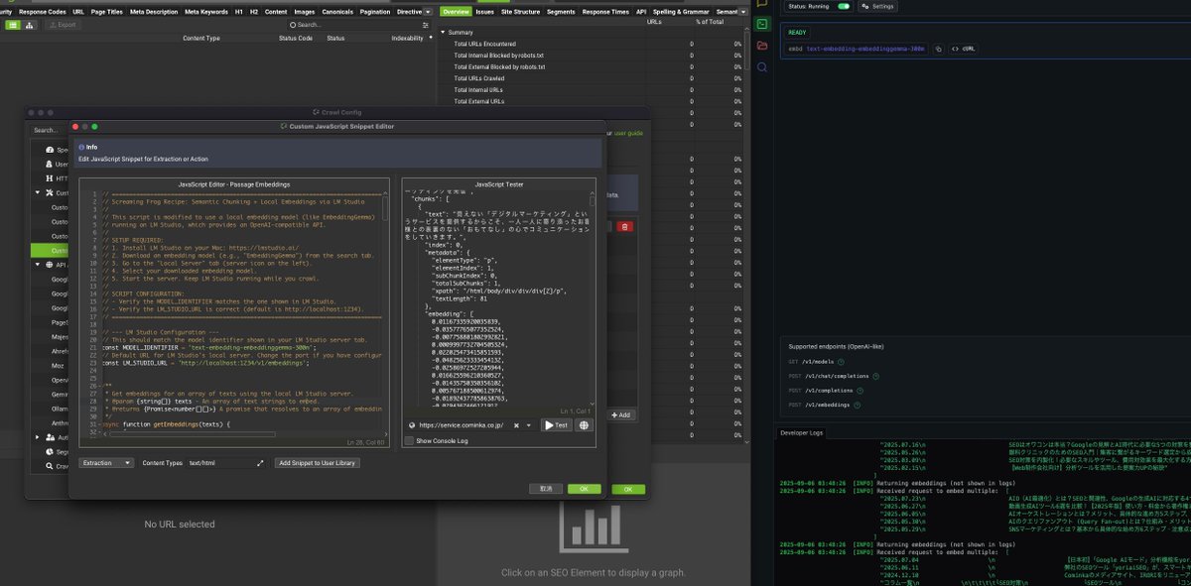Open the H1 tab
Screen dimensions: 1191x586
[239, 11]
